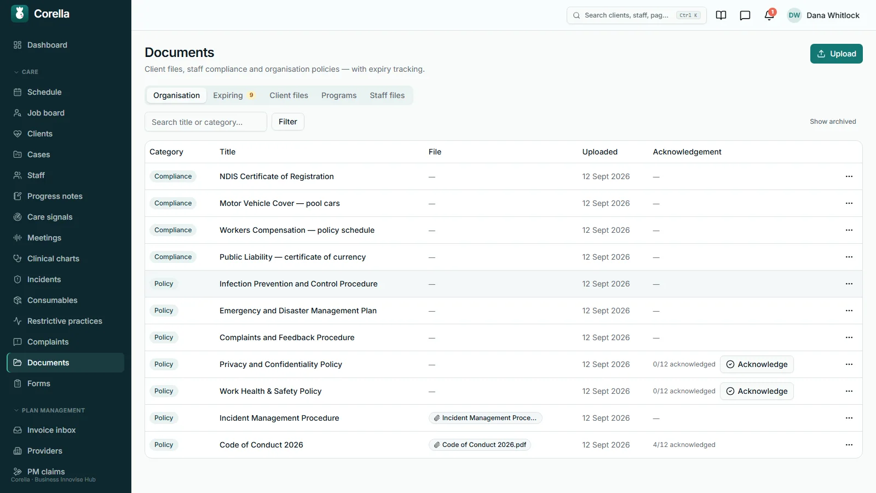Open the Incident Management Proce... file attachment
The image size is (876, 493).
(486, 418)
